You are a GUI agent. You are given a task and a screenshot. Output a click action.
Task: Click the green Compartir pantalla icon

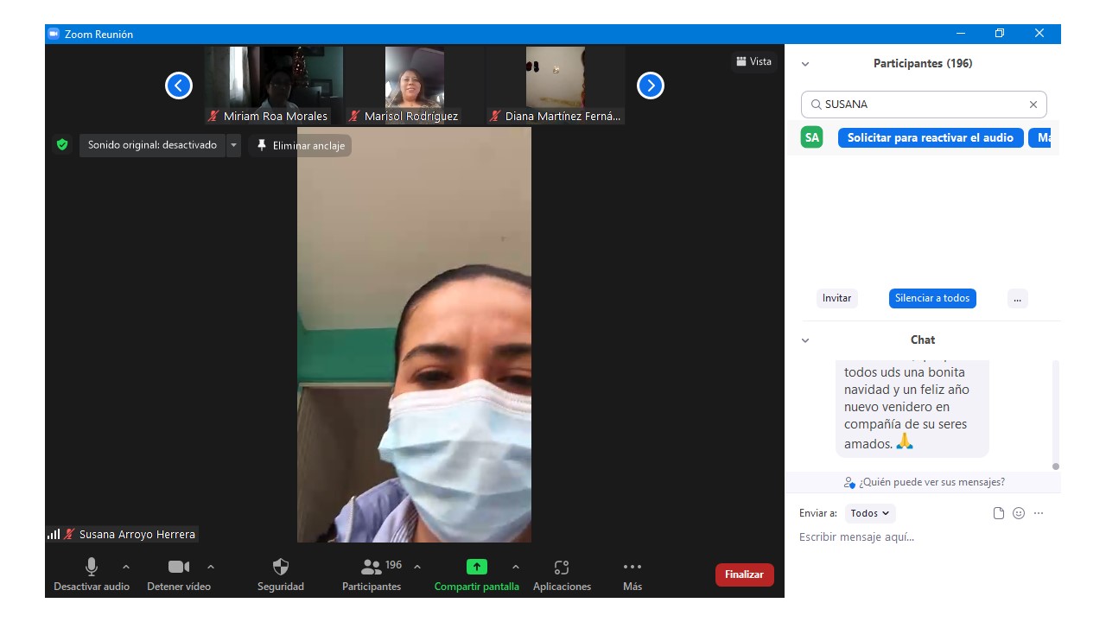click(x=477, y=567)
